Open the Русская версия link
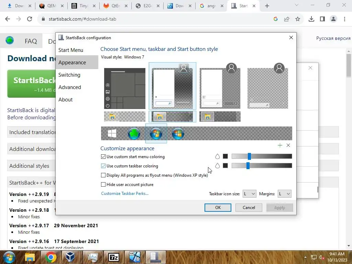Viewport: 352px width, 264px height. (x=333, y=38)
